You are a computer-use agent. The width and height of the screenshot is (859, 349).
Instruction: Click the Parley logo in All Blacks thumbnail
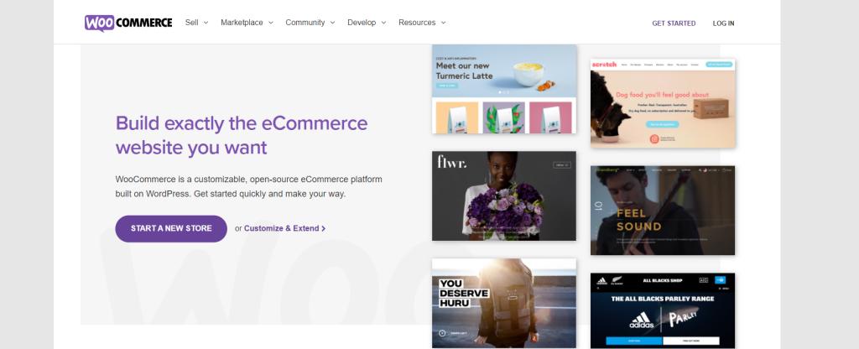point(683,318)
